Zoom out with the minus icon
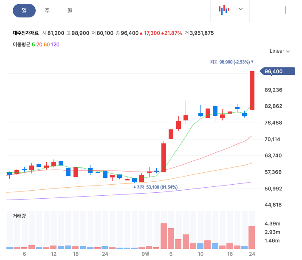302x260 pixels. 265,10
